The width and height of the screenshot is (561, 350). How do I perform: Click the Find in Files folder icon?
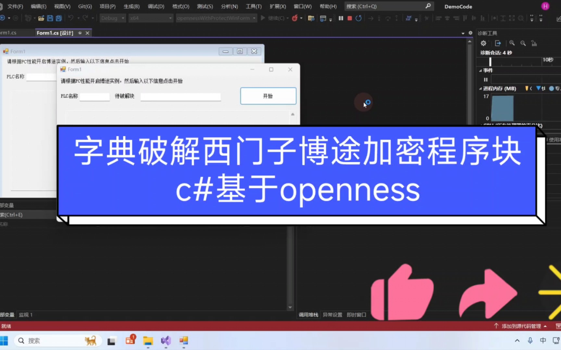(x=311, y=18)
